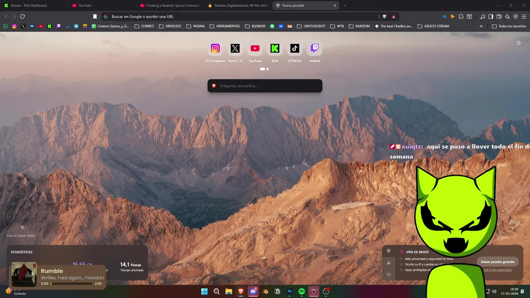Expand the JUEGOS STREAM bookmark folder
The image size is (530, 298).
coord(433,26)
